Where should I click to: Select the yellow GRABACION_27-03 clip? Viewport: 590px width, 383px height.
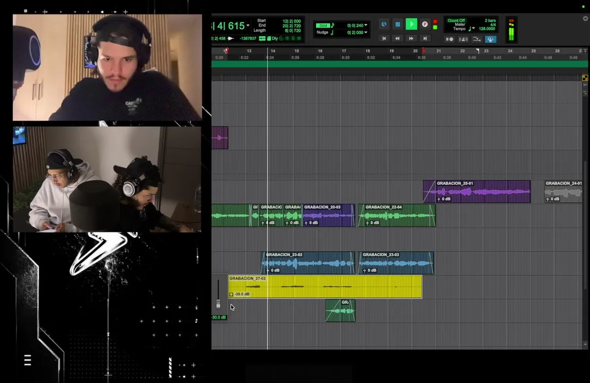coord(325,287)
